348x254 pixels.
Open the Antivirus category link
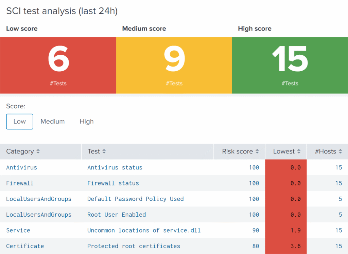21,167
